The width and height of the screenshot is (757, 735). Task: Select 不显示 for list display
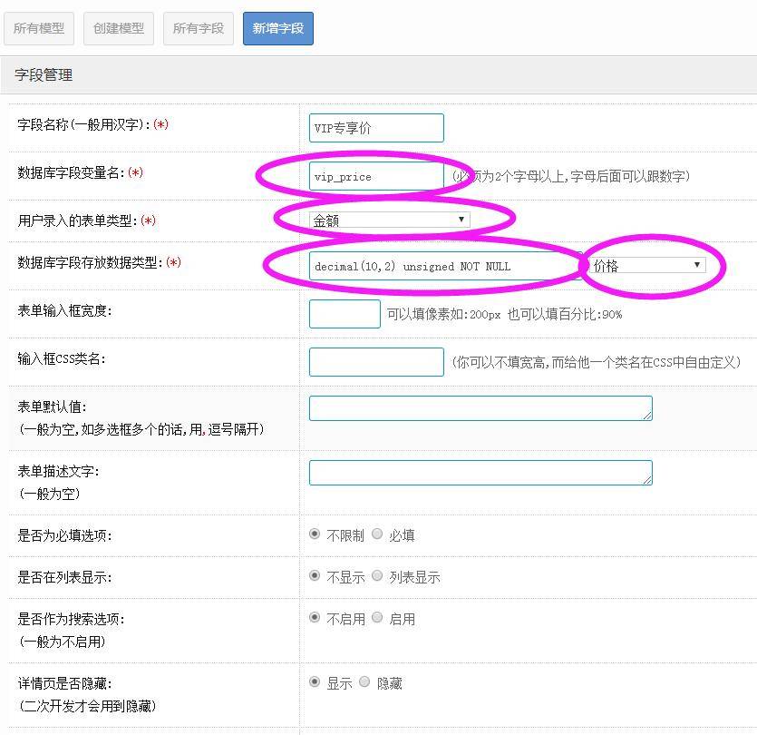(x=315, y=576)
